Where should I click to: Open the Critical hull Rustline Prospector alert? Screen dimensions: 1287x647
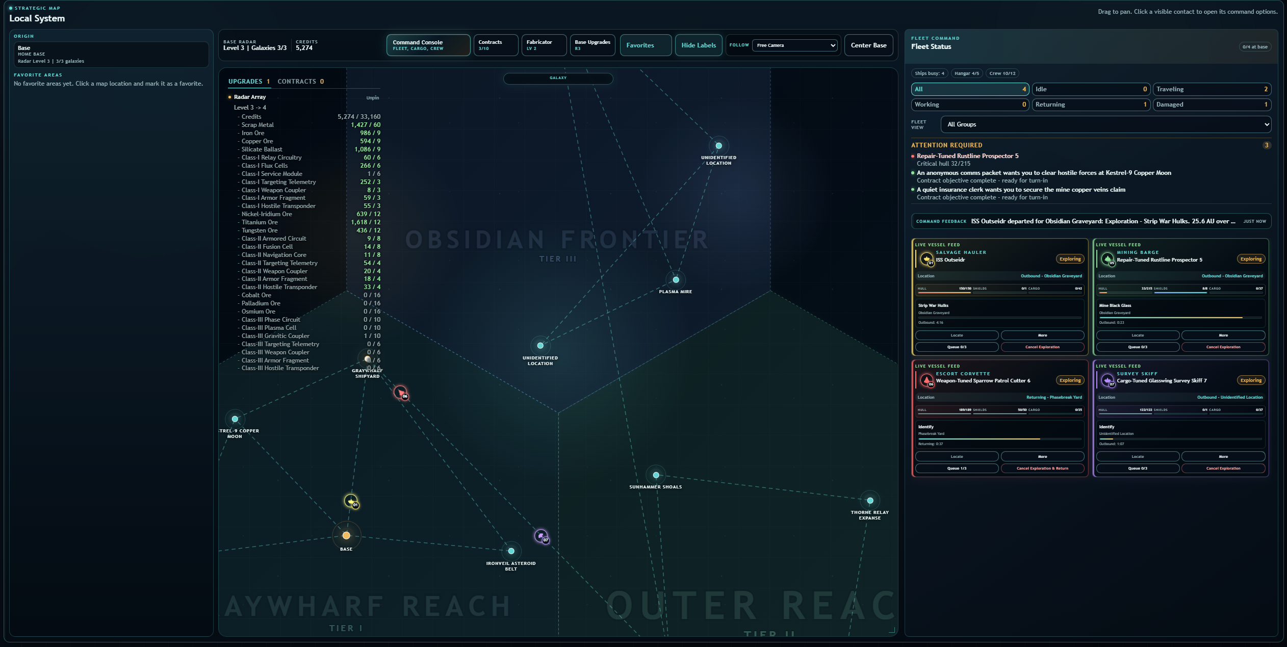1090,160
